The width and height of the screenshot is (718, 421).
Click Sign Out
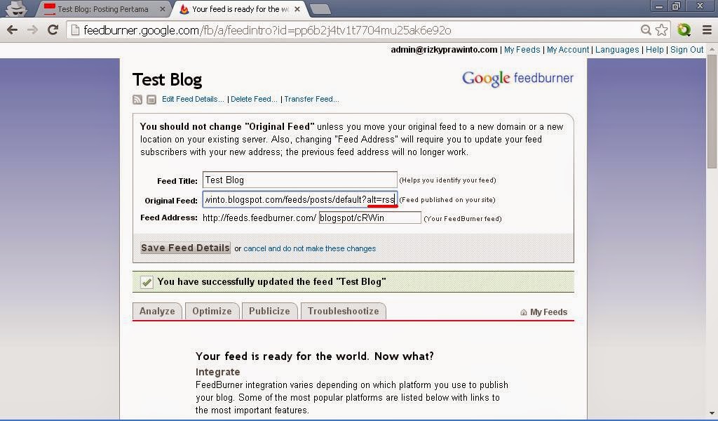pos(686,50)
